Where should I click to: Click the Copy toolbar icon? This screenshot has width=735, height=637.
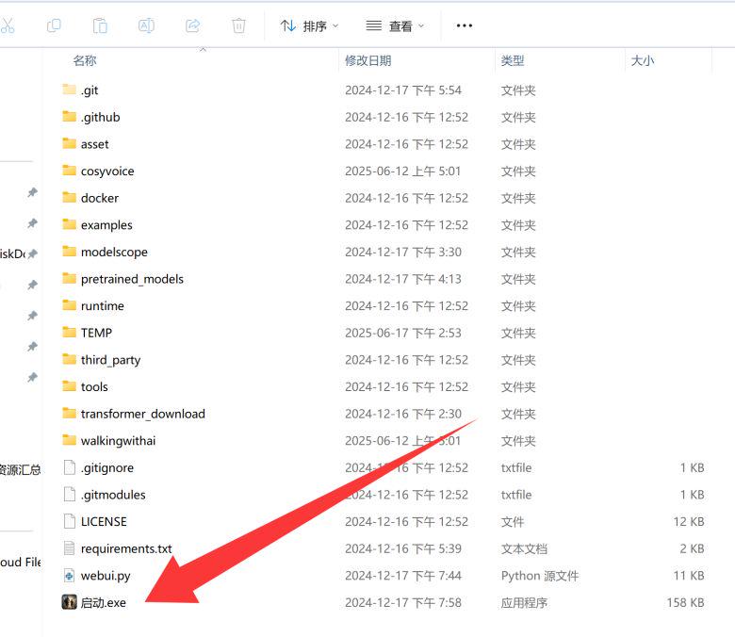coord(54,25)
